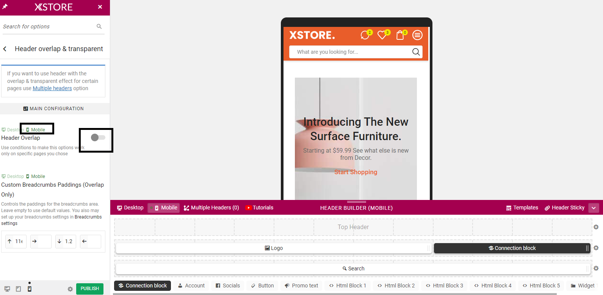Screen dimensions: 603x295
Task: Click the wishlist heart icon in preview
Action: (383, 35)
